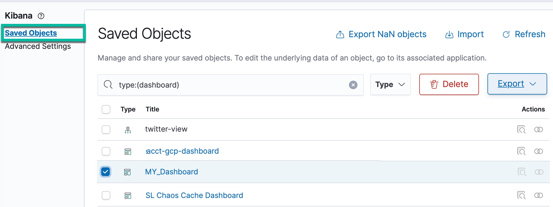This screenshot has width=553, height=207.
Task: Click the Kibana help question mark icon
Action: pos(41,16)
